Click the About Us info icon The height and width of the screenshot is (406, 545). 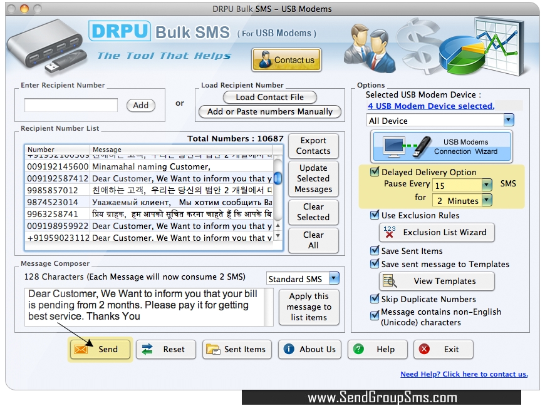coord(289,348)
